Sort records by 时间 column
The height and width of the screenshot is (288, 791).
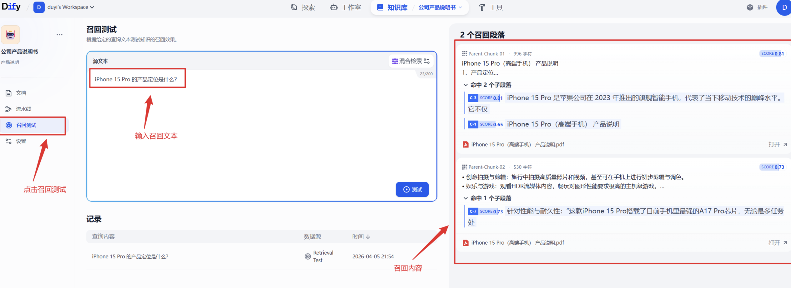361,236
